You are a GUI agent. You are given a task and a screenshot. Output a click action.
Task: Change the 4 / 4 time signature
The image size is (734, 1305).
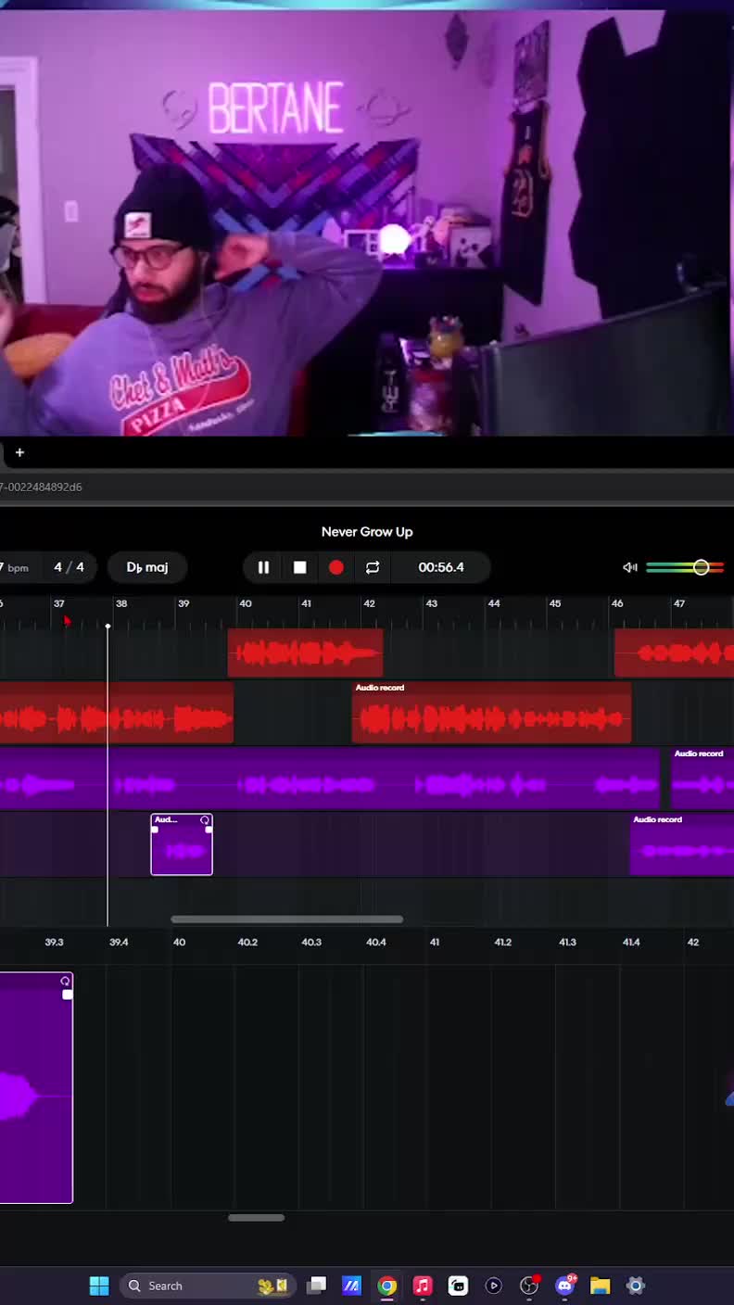(x=69, y=567)
